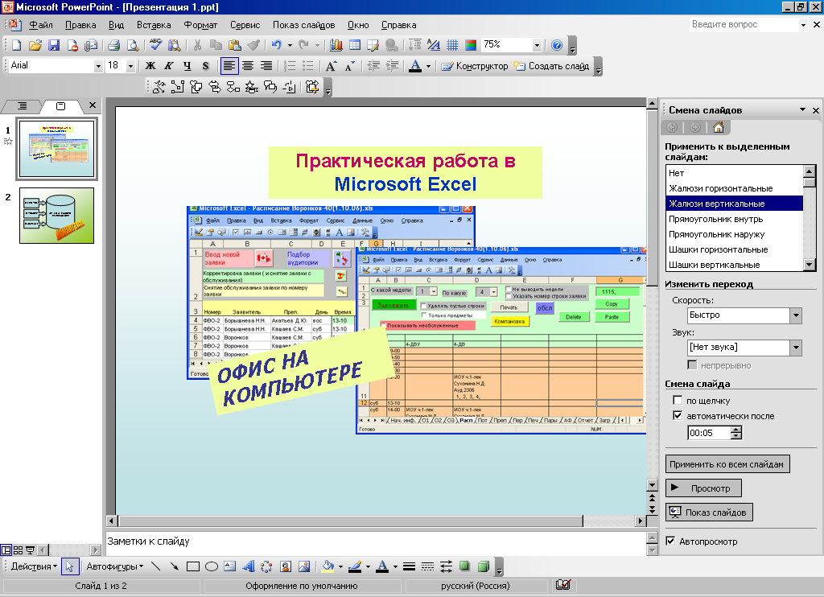Open the Вставка menu

pyautogui.click(x=154, y=25)
